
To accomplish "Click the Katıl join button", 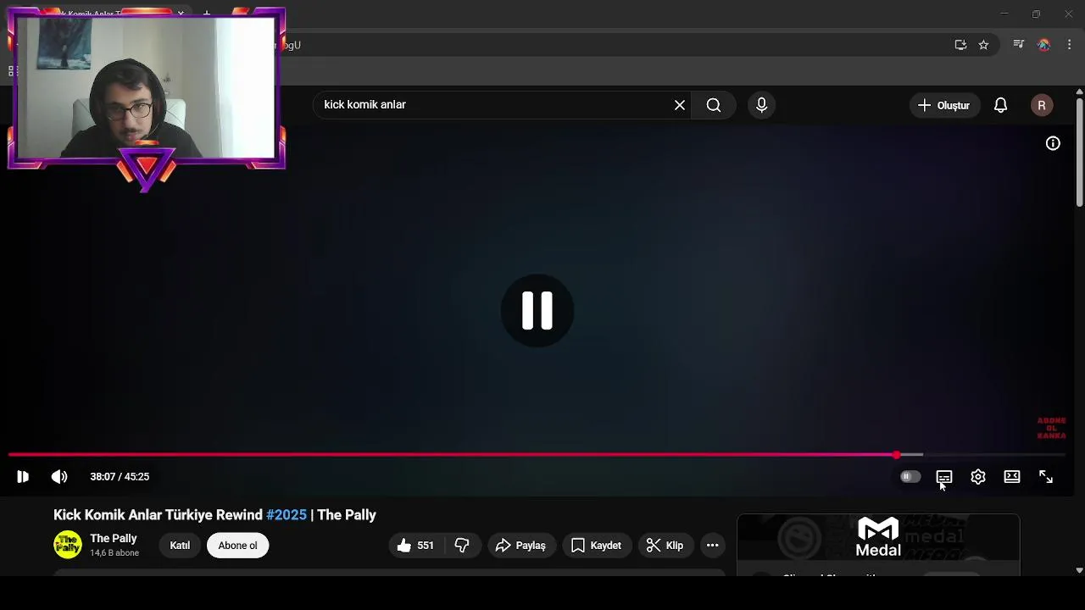I will click(x=180, y=546).
